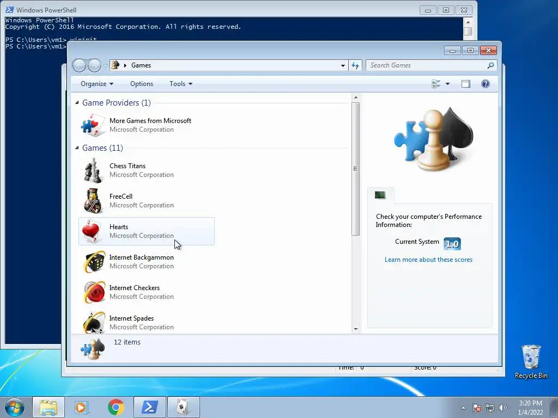
Task: Click Games in the address bar
Action: click(141, 65)
